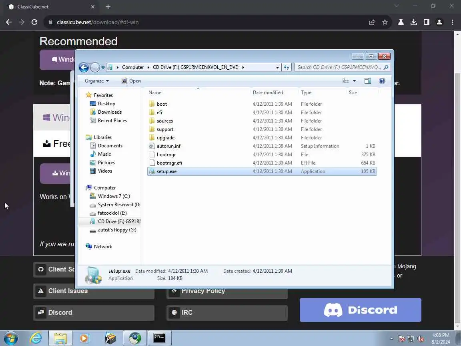Image resolution: width=461 pixels, height=346 pixels.
Task: Sort by the Size column
Action: (x=362, y=93)
